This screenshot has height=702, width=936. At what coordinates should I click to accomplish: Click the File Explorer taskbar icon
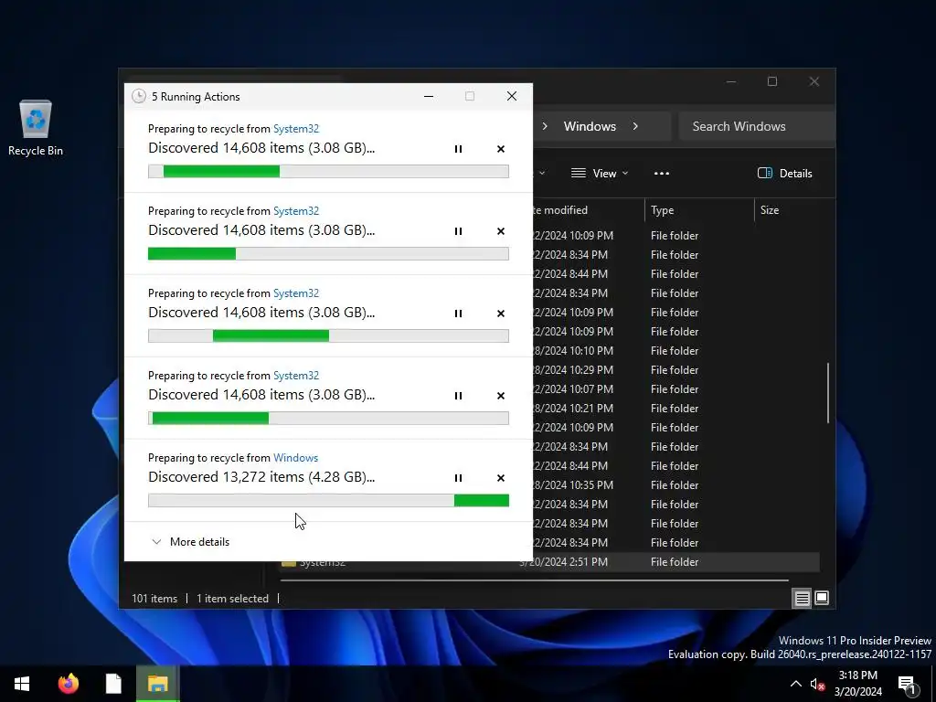157,684
